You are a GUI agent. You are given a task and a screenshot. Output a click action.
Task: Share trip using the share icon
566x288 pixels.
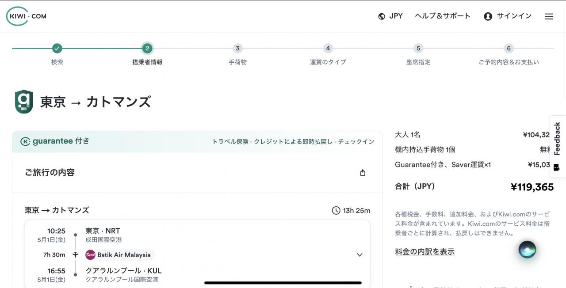pyautogui.click(x=363, y=173)
